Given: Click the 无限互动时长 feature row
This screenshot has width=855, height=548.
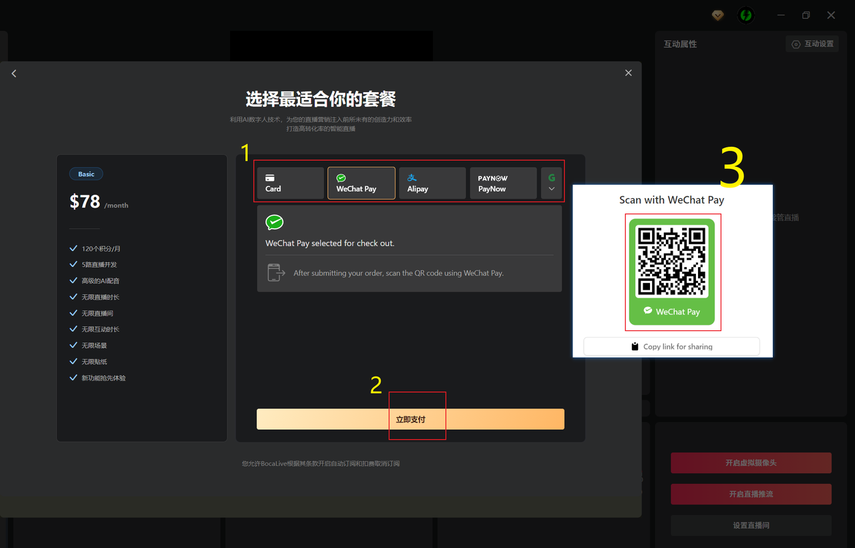Looking at the screenshot, I should [95, 329].
